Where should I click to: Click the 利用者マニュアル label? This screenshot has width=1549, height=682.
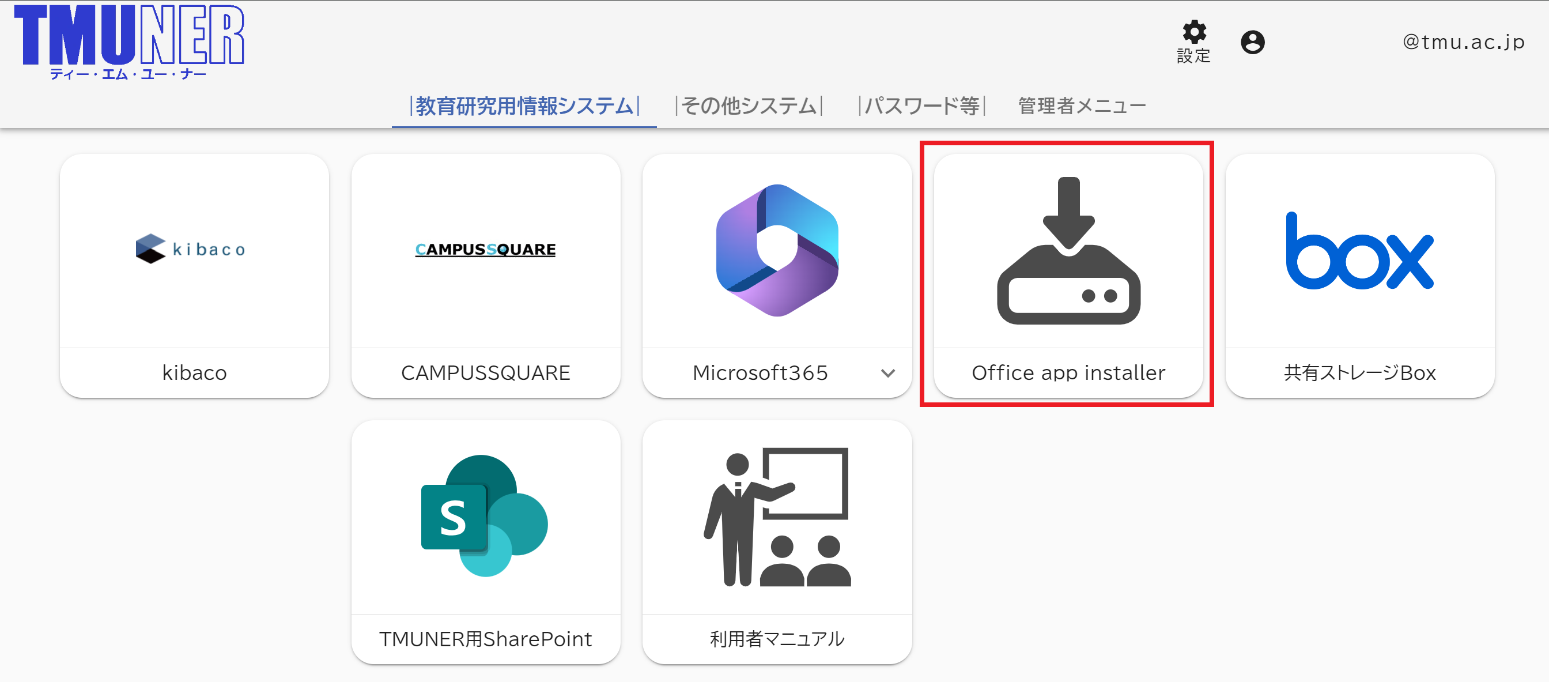point(776,639)
